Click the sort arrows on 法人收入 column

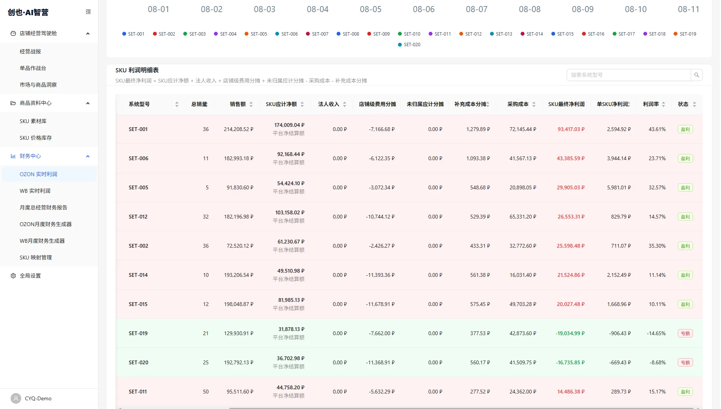point(345,104)
